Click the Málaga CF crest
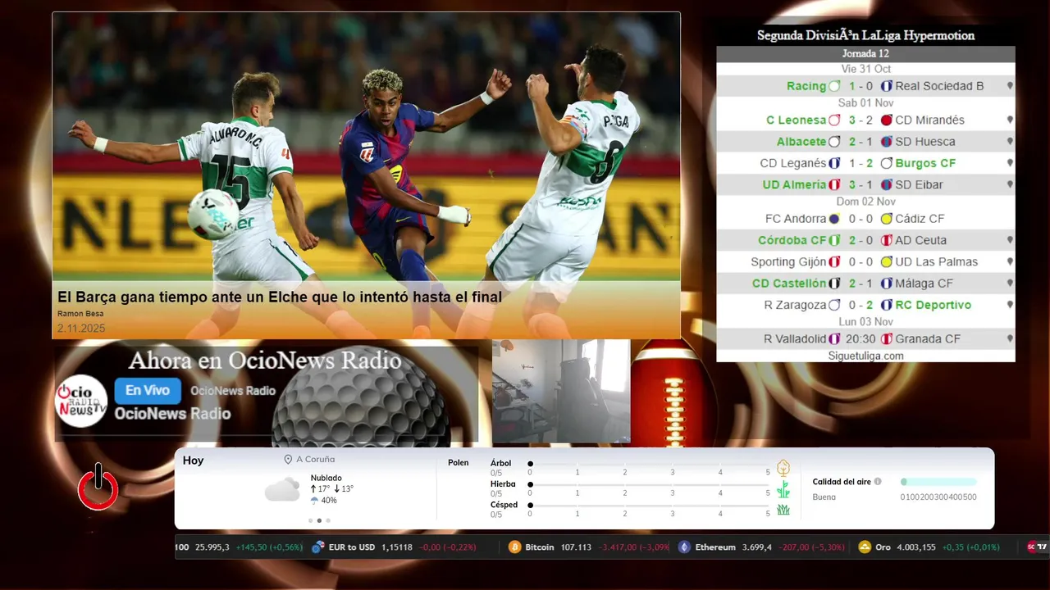 click(x=887, y=284)
